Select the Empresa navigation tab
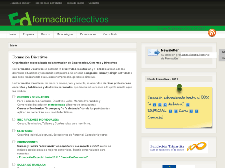 (x=28, y=34)
